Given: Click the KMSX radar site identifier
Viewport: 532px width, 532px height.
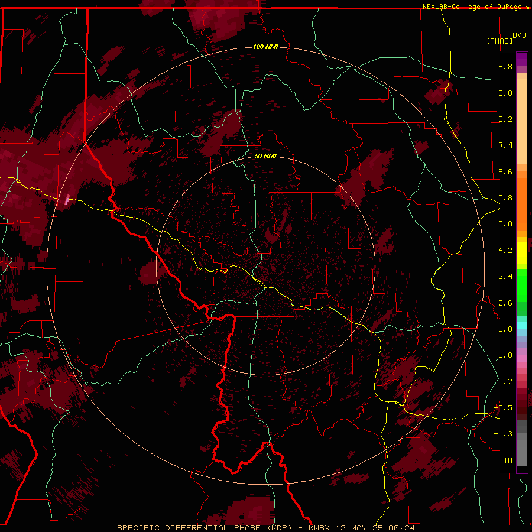Looking at the screenshot, I should [x=319, y=528].
